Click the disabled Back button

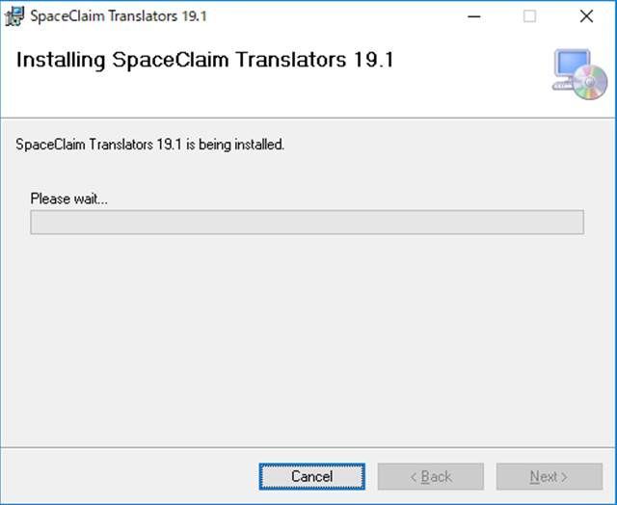click(431, 477)
